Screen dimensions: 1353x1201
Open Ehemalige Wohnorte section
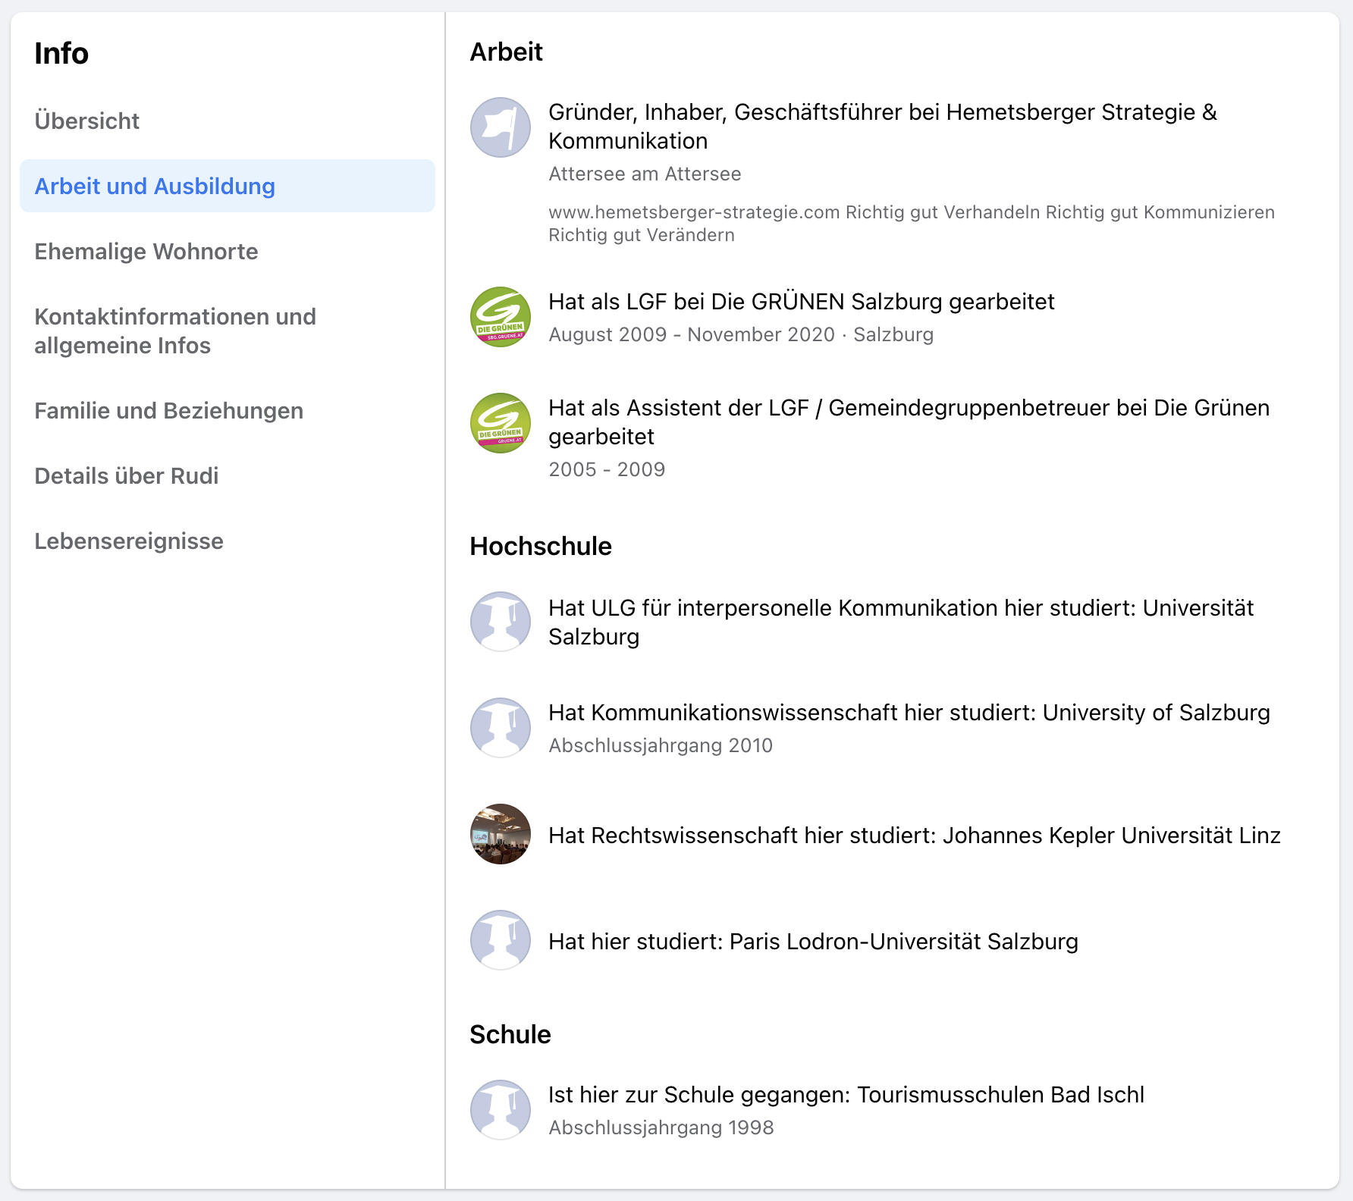(228, 252)
